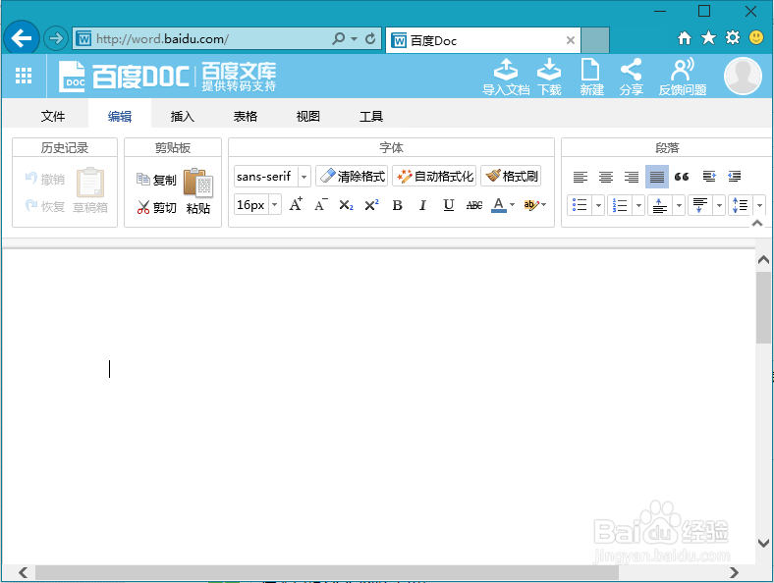Switch to the 表格 tab
The height and width of the screenshot is (583, 774).
point(246,117)
